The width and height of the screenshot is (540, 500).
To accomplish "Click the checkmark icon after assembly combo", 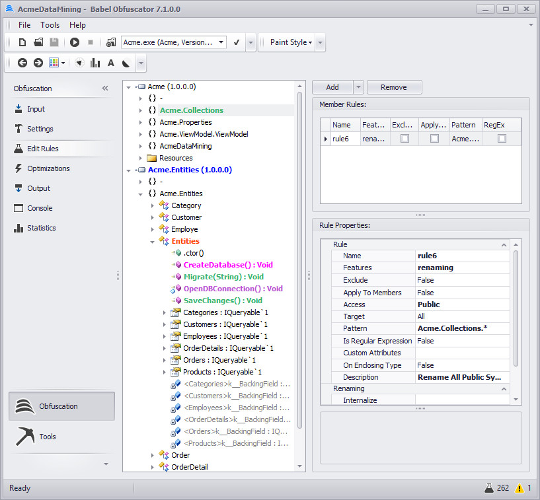I will [237, 42].
